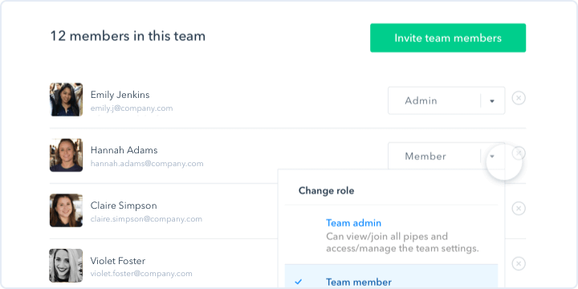
Task: Remove Claire Simpson using the X icon
Action: (x=519, y=208)
